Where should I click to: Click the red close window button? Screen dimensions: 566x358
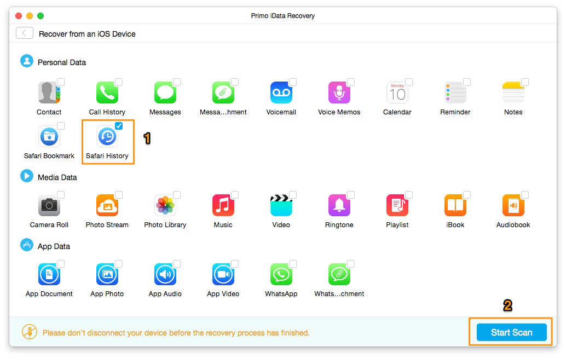click(19, 16)
